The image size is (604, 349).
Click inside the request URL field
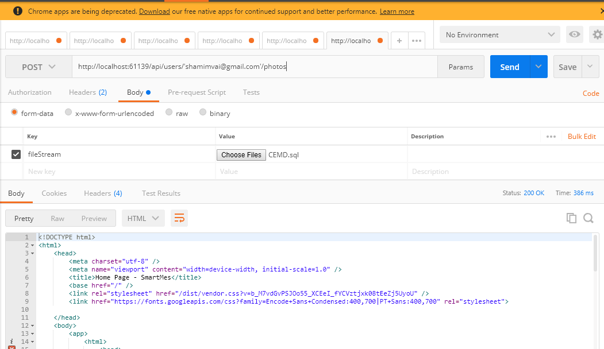(x=230, y=67)
